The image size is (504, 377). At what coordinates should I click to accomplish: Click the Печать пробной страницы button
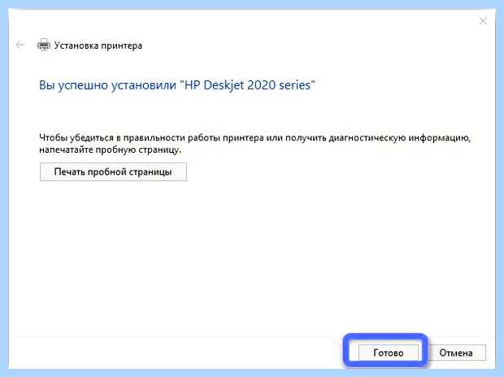click(x=113, y=172)
